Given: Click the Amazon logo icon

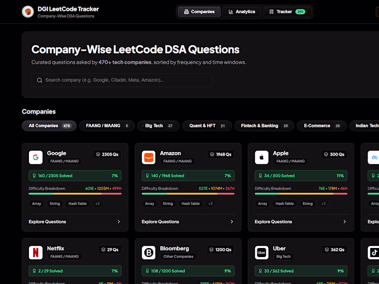Looking at the screenshot, I should 149,158.
